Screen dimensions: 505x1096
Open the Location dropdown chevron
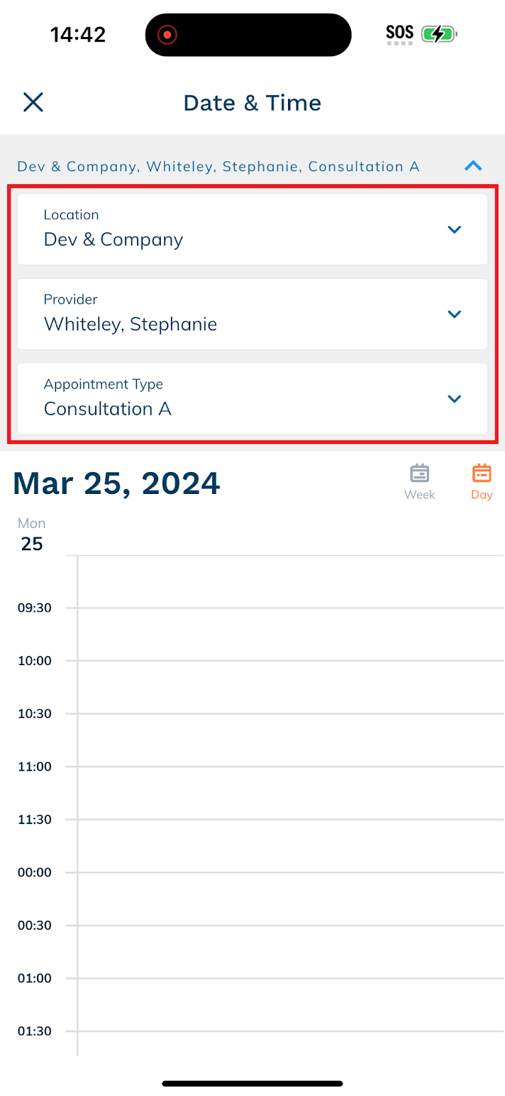coord(454,229)
